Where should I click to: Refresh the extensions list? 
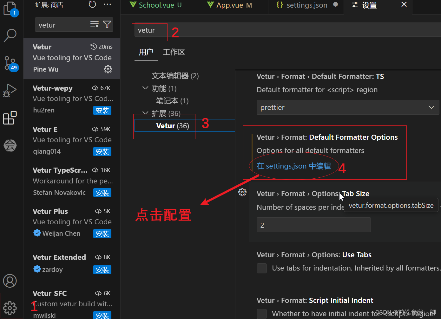pos(92,4)
